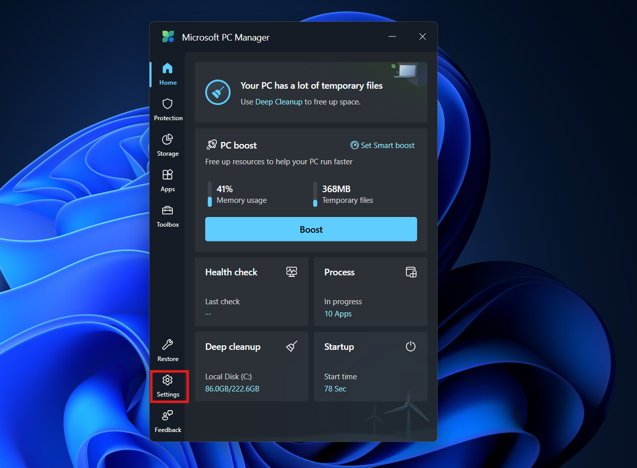Click the Startup power icon
The image size is (637, 468).
410,346
